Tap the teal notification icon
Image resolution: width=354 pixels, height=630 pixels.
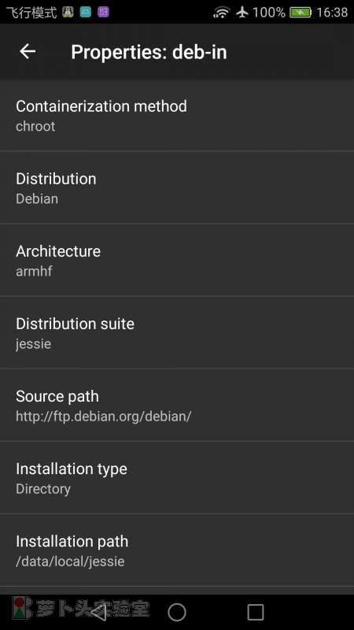[86, 12]
